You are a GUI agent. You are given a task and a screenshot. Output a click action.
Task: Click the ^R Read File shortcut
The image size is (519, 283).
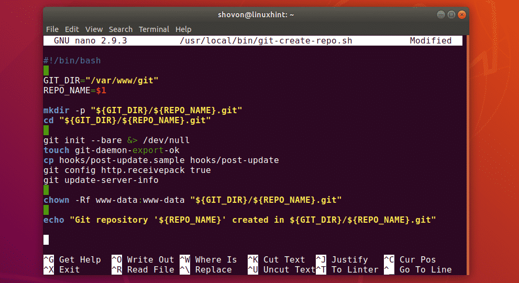pos(142,269)
